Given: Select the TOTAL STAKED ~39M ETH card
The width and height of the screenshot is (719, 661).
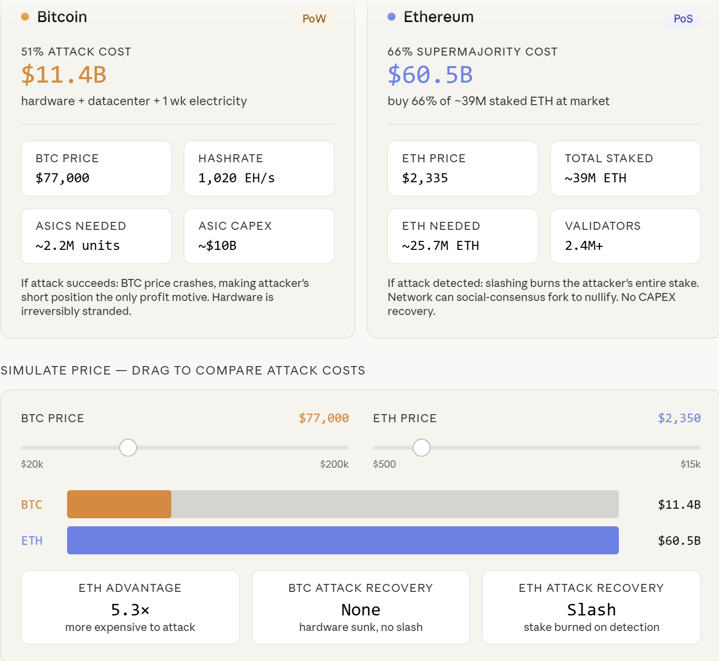Looking at the screenshot, I should [x=625, y=168].
